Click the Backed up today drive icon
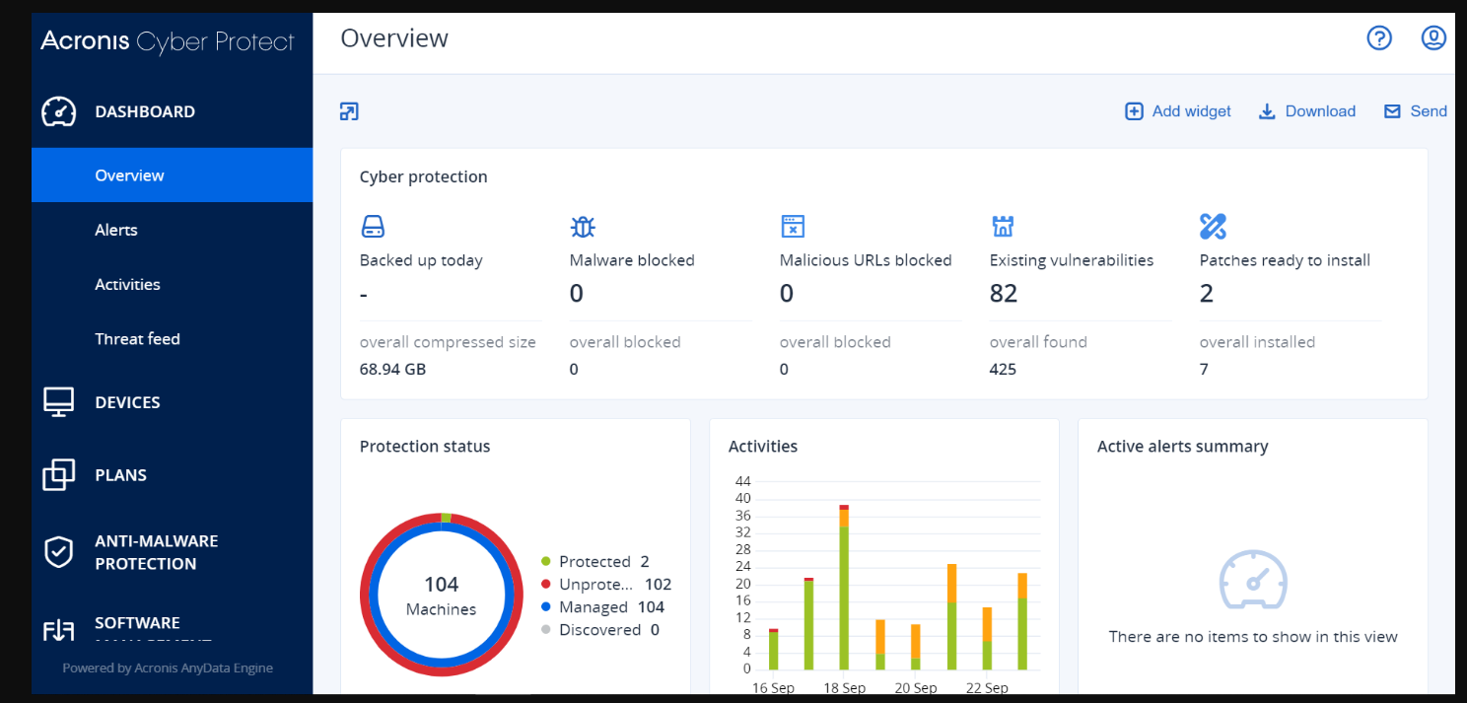 [x=373, y=226]
